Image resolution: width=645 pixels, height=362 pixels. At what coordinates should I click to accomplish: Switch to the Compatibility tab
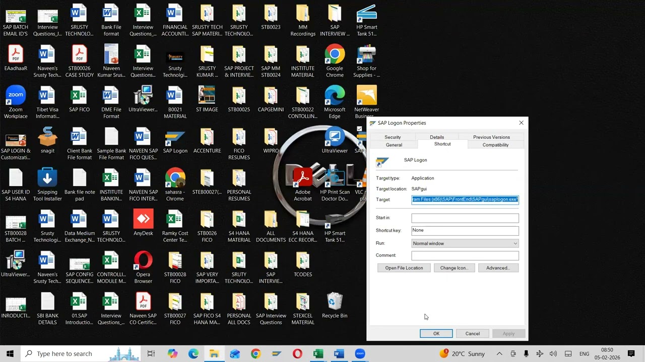495,145
